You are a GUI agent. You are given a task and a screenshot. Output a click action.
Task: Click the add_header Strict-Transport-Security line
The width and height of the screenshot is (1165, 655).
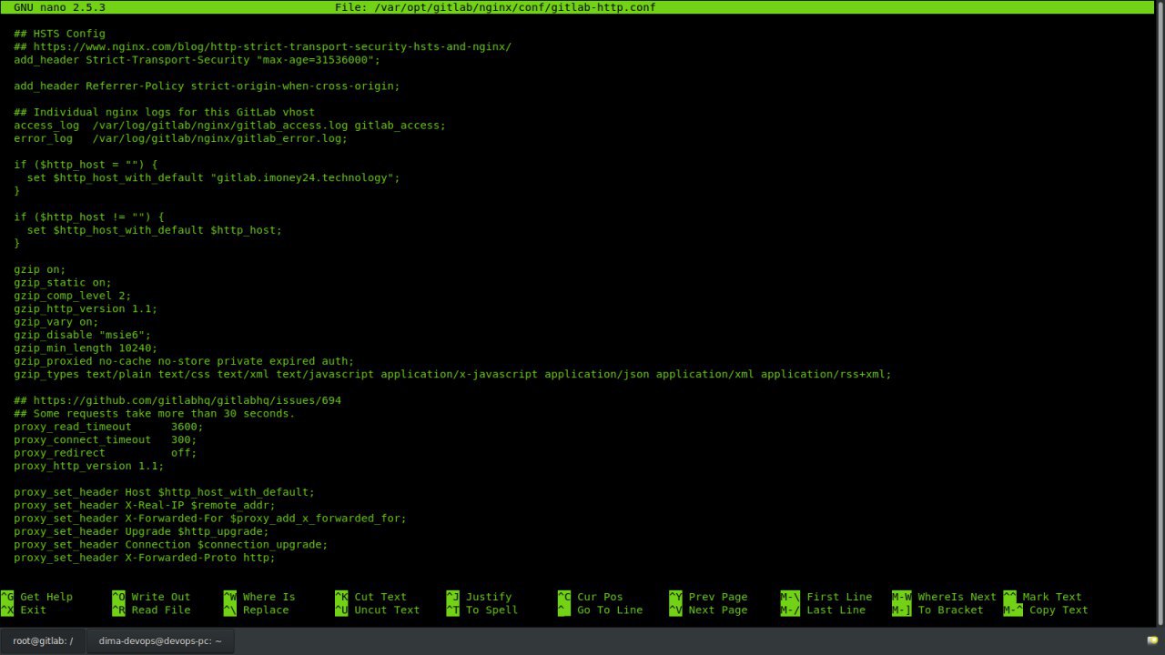(197, 60)
